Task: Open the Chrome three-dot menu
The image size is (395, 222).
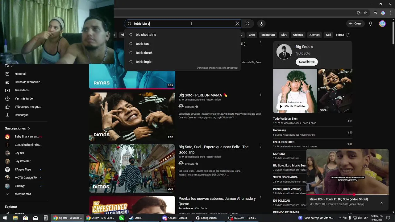Action: (390, 13)
